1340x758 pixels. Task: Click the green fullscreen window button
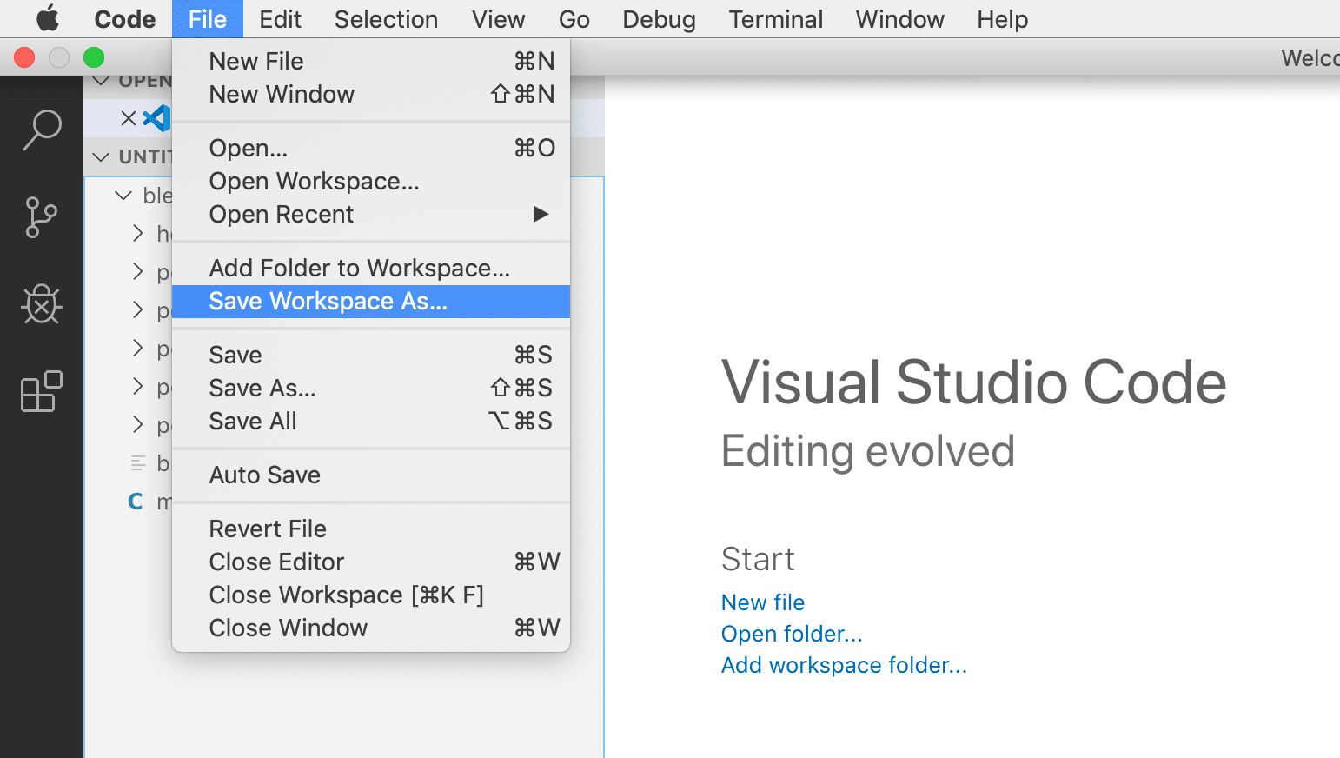click(x=94, y=57)
